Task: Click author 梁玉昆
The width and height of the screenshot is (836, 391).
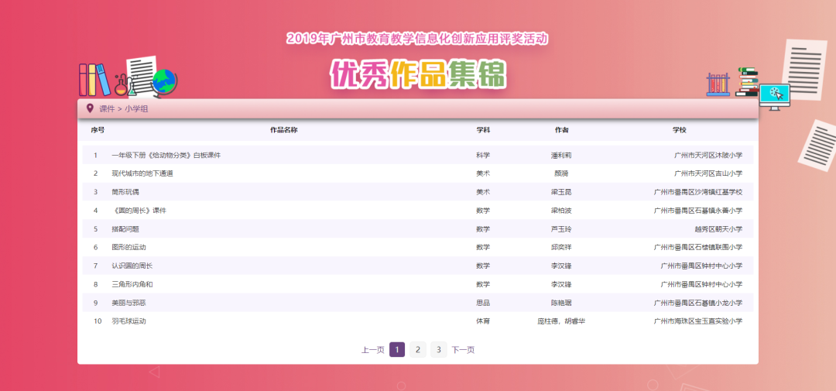Action: click(561, 192)
